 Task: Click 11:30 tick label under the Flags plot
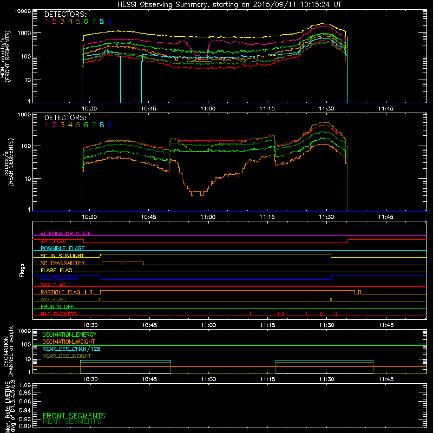click(x=327, y=325)
